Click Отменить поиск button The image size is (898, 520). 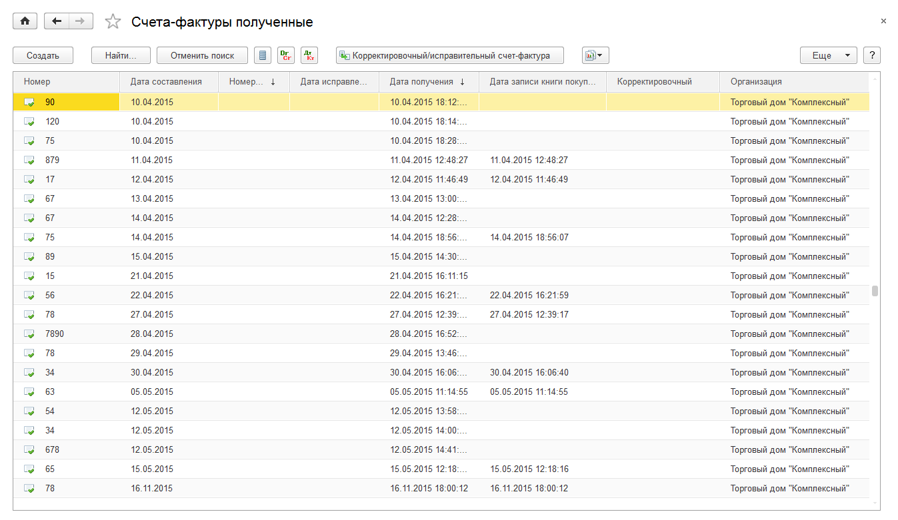coord(202,55)
